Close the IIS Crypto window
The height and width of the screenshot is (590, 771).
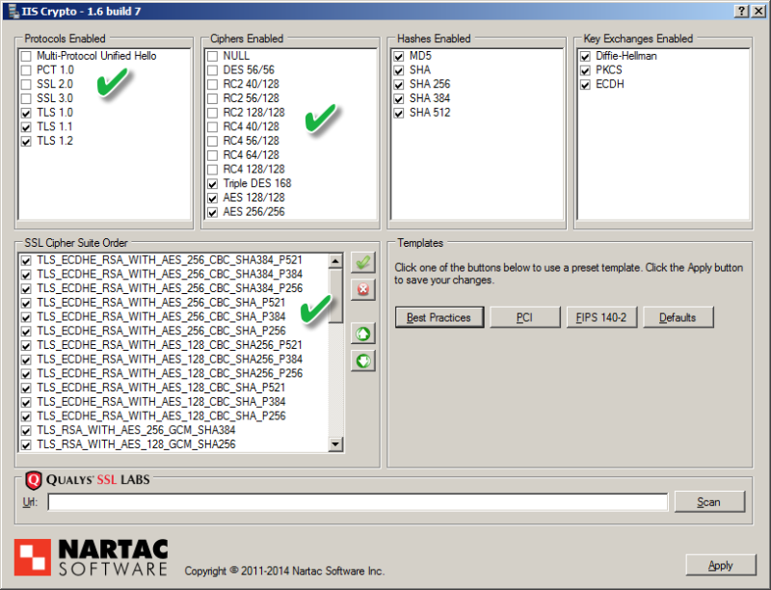point(758,11)
